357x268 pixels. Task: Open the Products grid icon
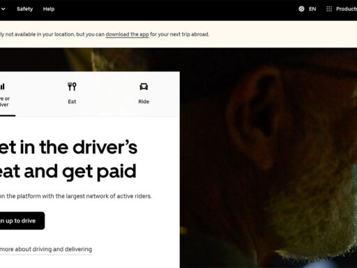(329, 9)
